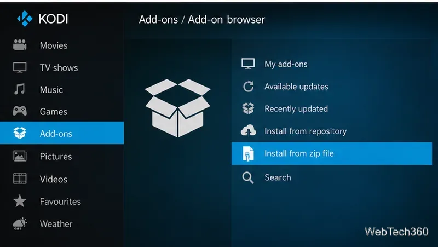Click the TV shows monitor icon
Viewport: 438px width, 247px height.
pos(20,67)
